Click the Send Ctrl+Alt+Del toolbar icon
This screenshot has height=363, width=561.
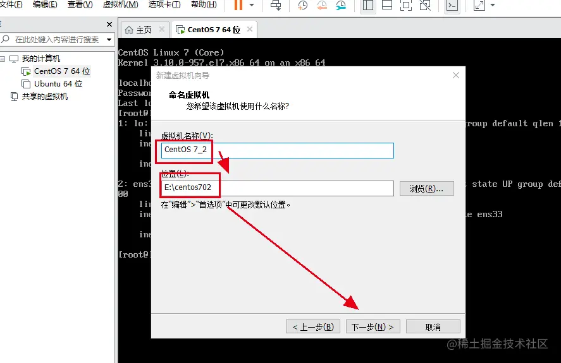276,5
